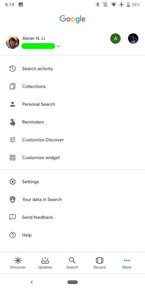145x291 pixels.
Task: Expand the account switcher chevron
Action: (x=58, y=46)
